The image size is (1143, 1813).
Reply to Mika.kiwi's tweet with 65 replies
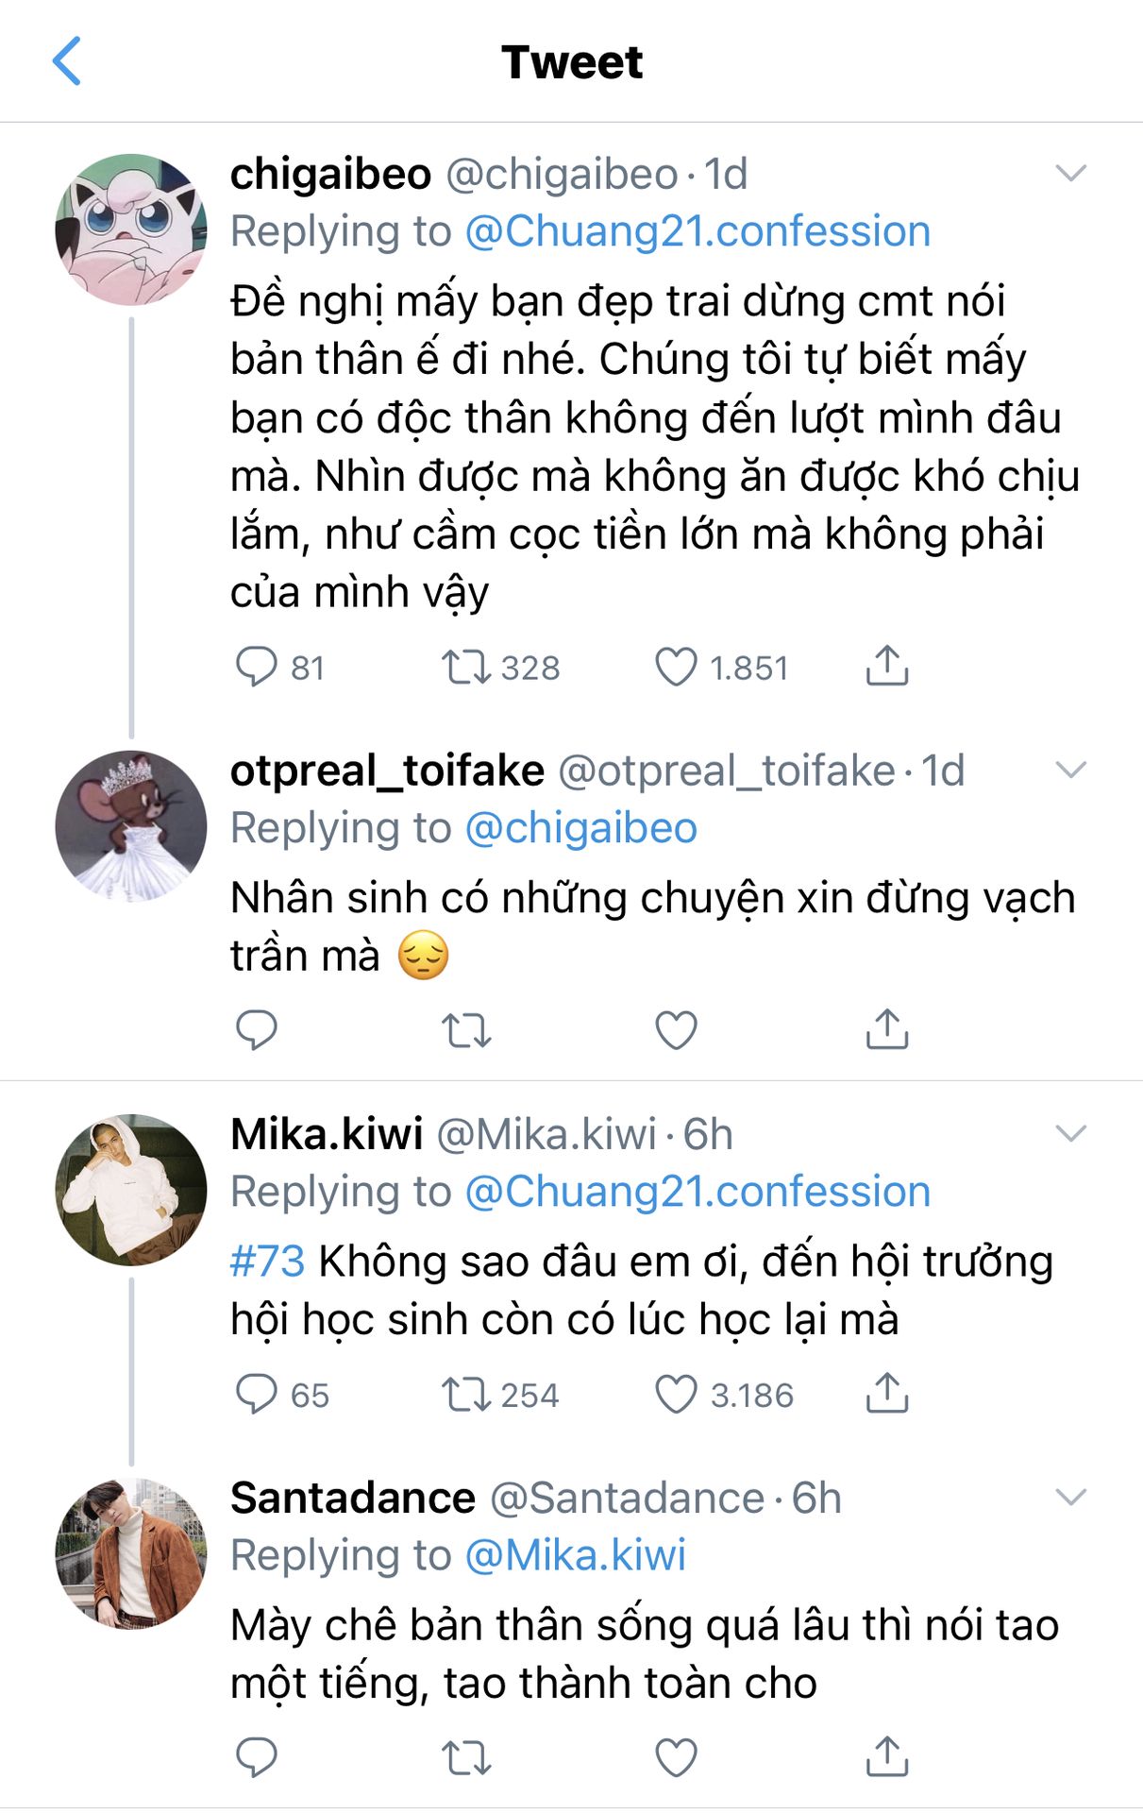pos(256,1394)
